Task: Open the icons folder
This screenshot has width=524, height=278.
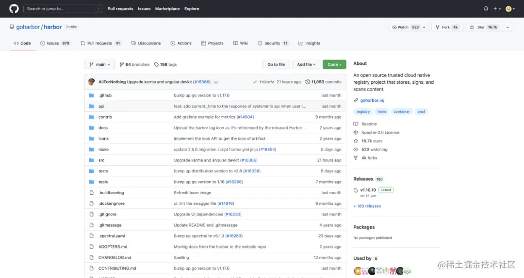Action: (x=103, y=139)
